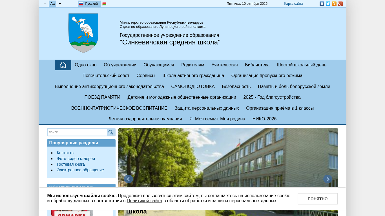Viewport: 385px width, 216px height.
Task: Show previous slide in the slideshow
Action: [x=129, y=179]
